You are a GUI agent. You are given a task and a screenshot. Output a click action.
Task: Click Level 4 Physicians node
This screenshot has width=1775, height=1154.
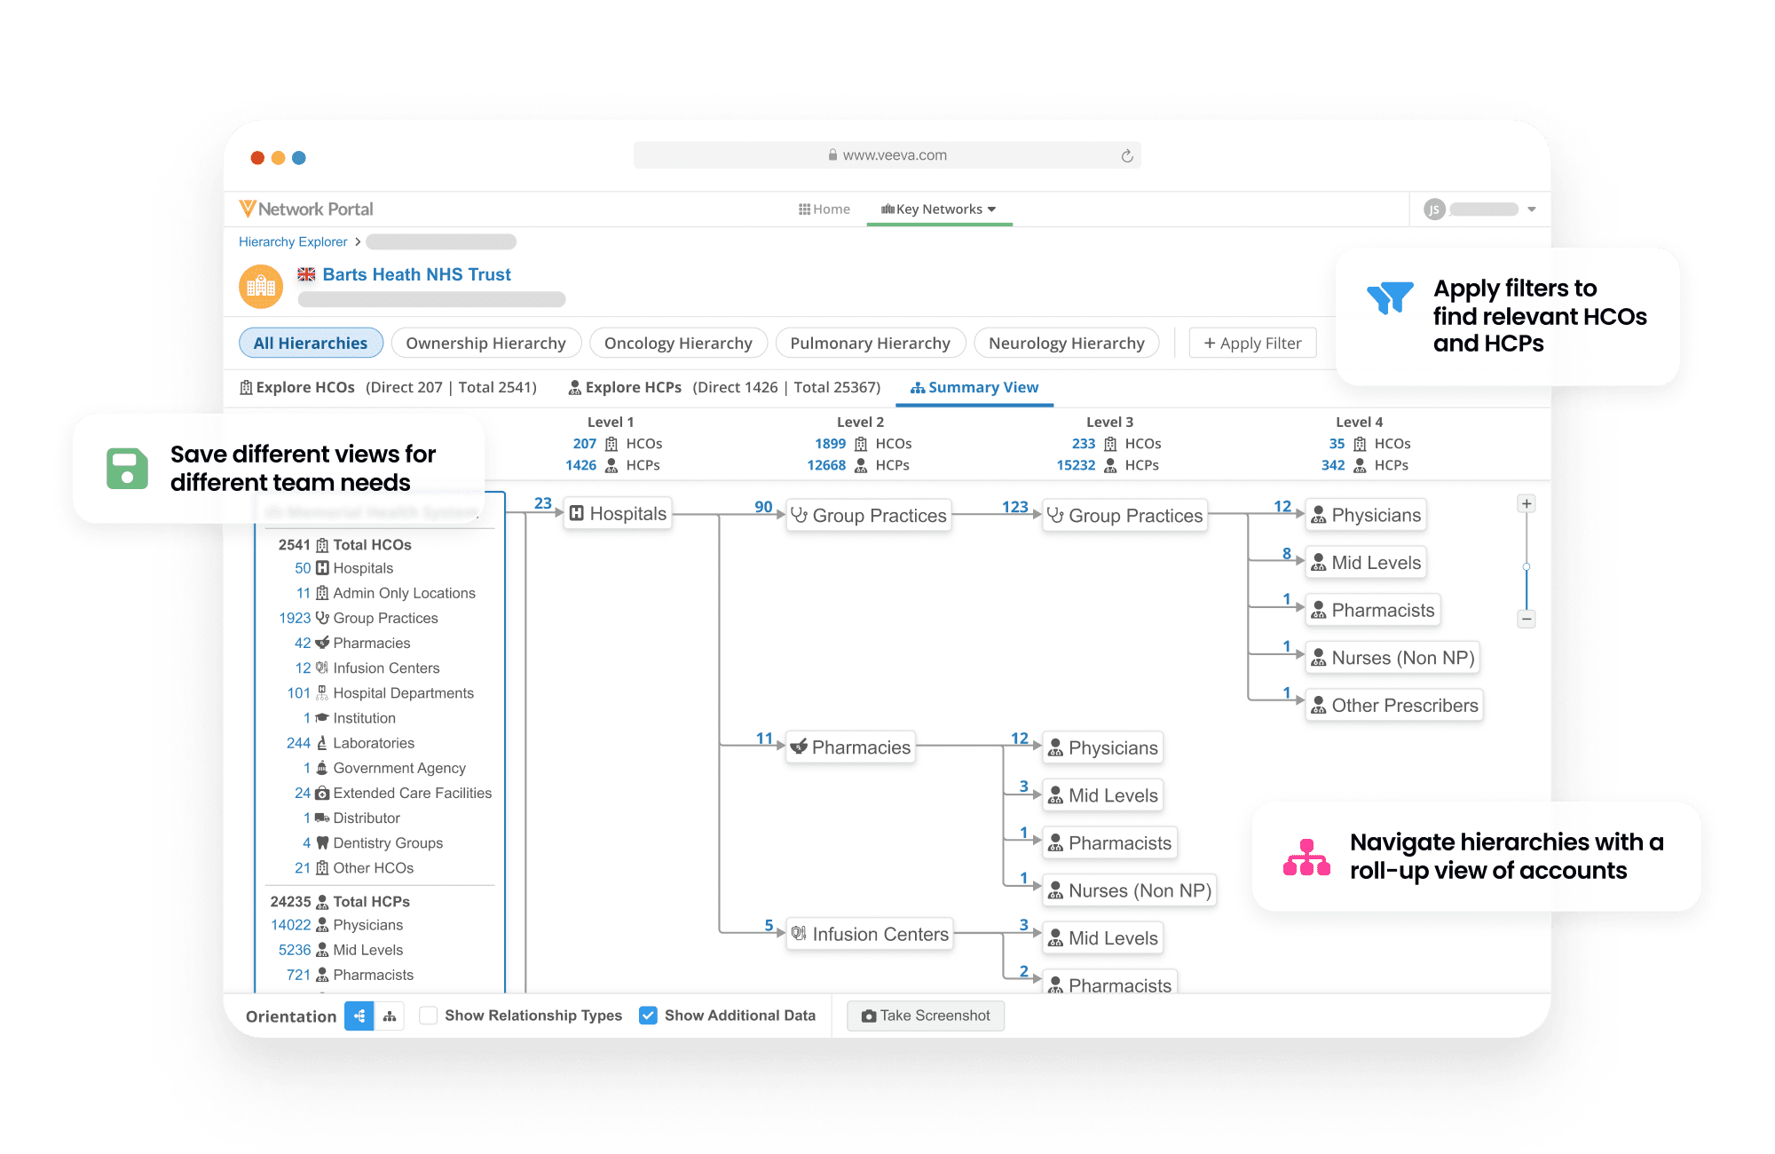click(1366, 515)
